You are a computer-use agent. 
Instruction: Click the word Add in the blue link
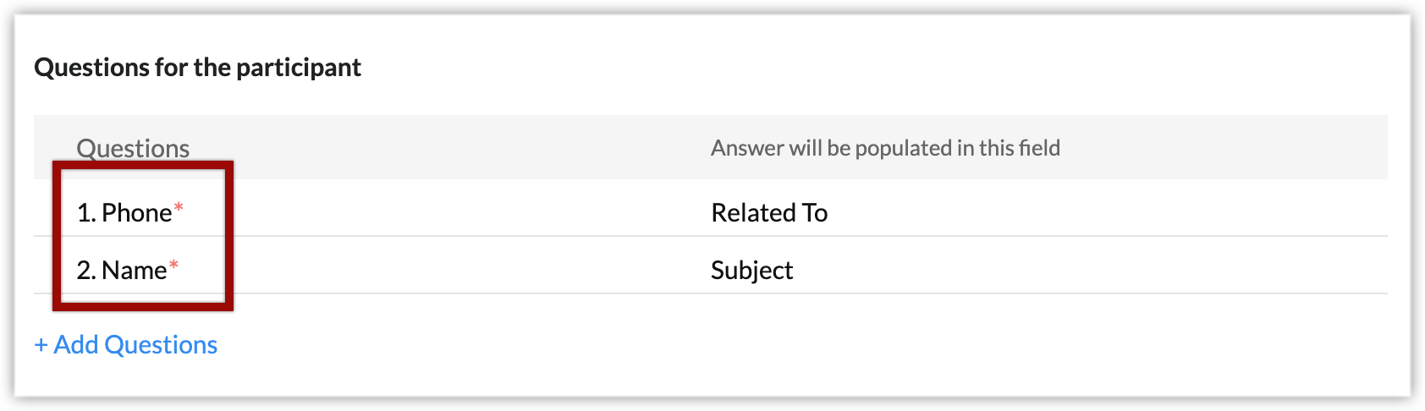[x=76, y=345]
